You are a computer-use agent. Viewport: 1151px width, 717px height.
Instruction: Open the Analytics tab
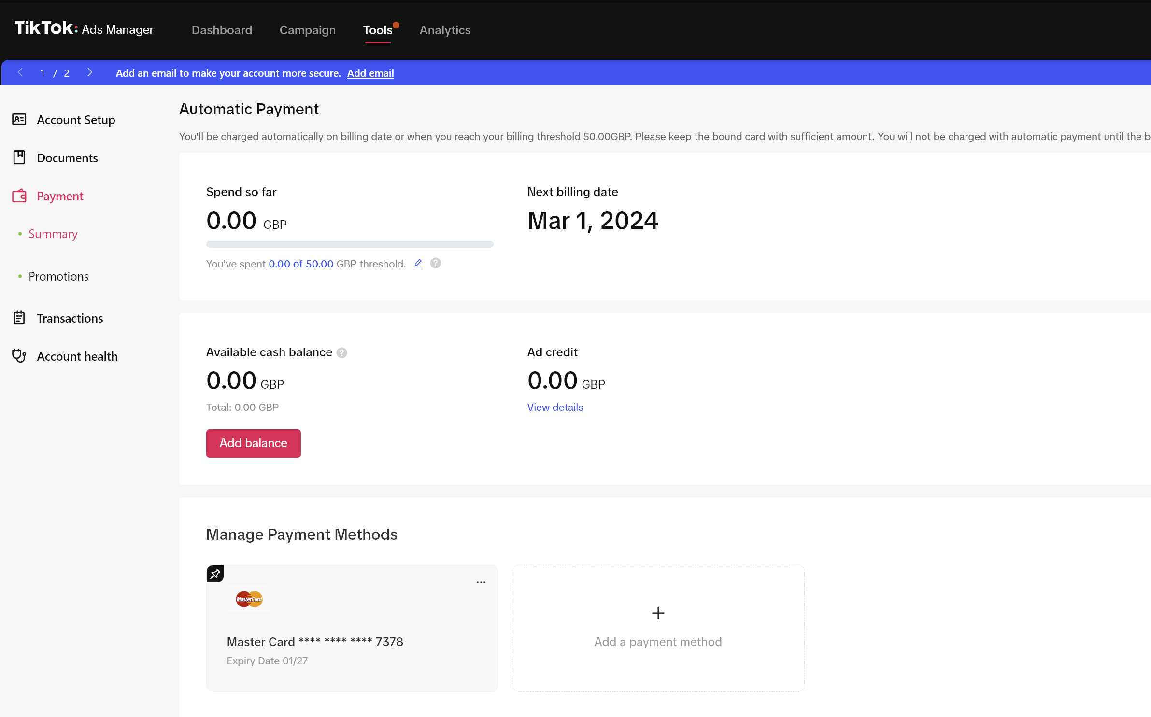point(445,30)
